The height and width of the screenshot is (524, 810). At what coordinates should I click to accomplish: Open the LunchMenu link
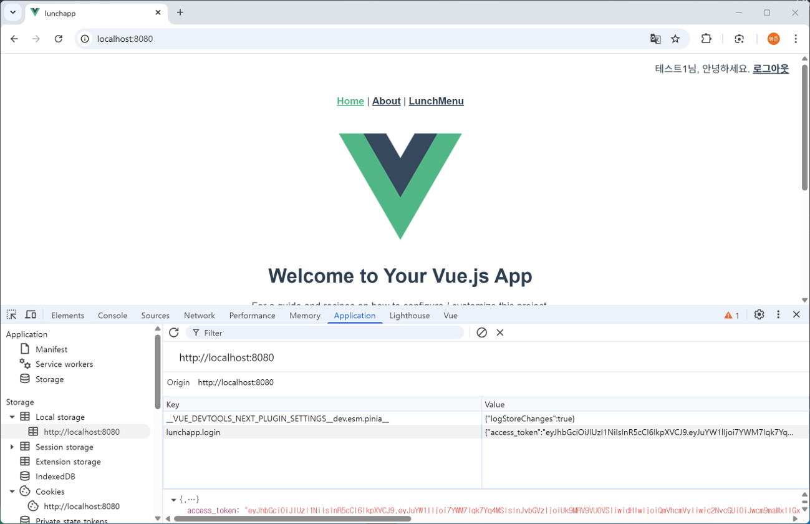(x=436, y=101)
